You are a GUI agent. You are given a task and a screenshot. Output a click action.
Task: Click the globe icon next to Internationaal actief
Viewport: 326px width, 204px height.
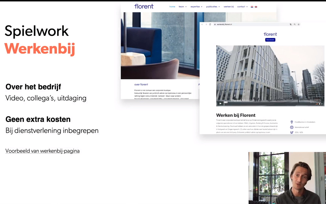[x=292, y=127]
